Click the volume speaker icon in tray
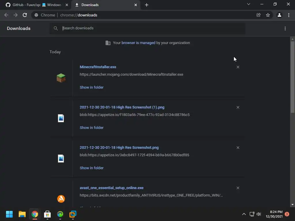This screenshot has width=295, height=221. click(259, 214)
